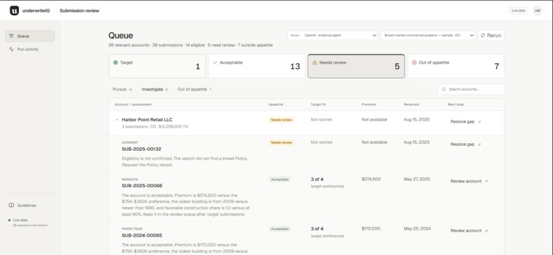Screen dimensions: 553x255
Task: Click Resolve gap for Harbor Point Retail LLC
Action: point(466,122)
